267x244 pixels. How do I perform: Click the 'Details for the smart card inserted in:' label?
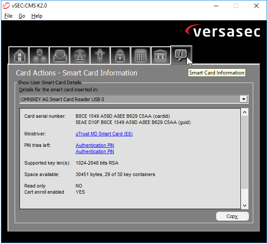pyautogui.click(x=59, y=90)
